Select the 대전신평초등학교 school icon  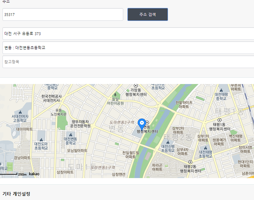click(167, 142)
